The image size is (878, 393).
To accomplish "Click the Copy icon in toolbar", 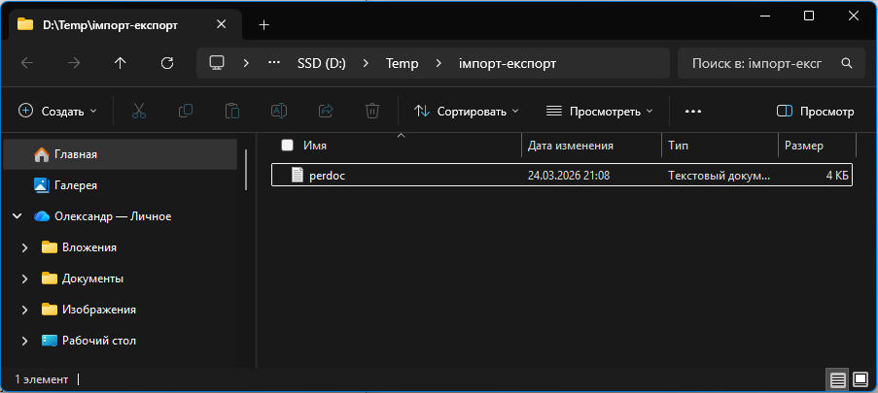I will tap(186, 112).
